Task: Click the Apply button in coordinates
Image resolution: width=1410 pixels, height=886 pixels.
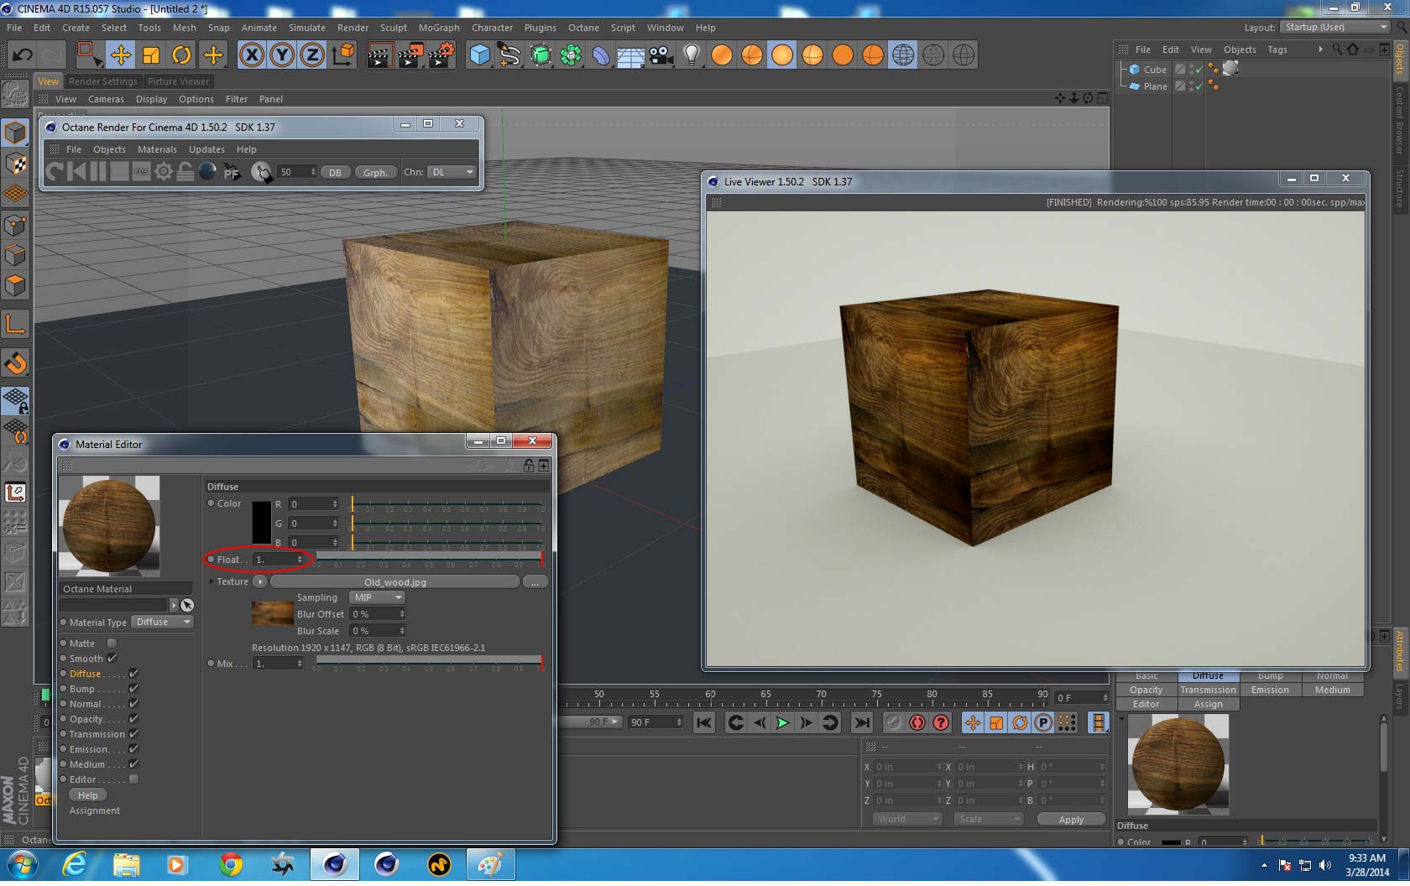Action: click(1070, 820)
